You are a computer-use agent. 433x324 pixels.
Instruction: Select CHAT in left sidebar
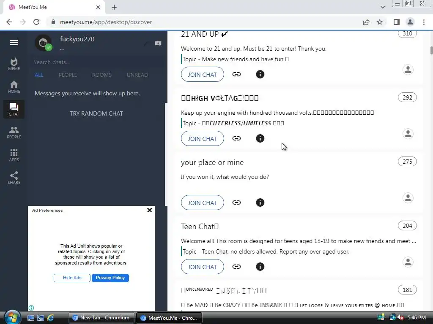coord(14,109)
